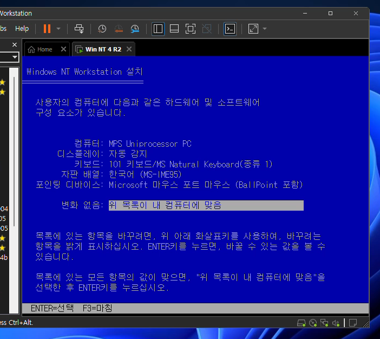This screenshot has height=339, width=380.
Task: Click the network adapter status bar icon
Action: click(324, 323)
